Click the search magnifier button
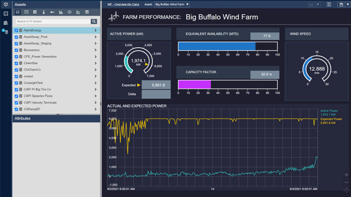Image resolution: width=351 pixels, height=197 pixels. (94, 22)
